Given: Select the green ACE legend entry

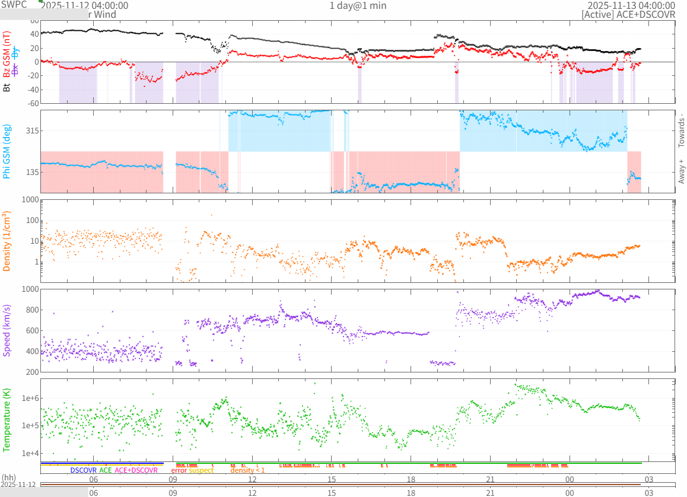Looking at the screenshot, I should coord(105,470).
